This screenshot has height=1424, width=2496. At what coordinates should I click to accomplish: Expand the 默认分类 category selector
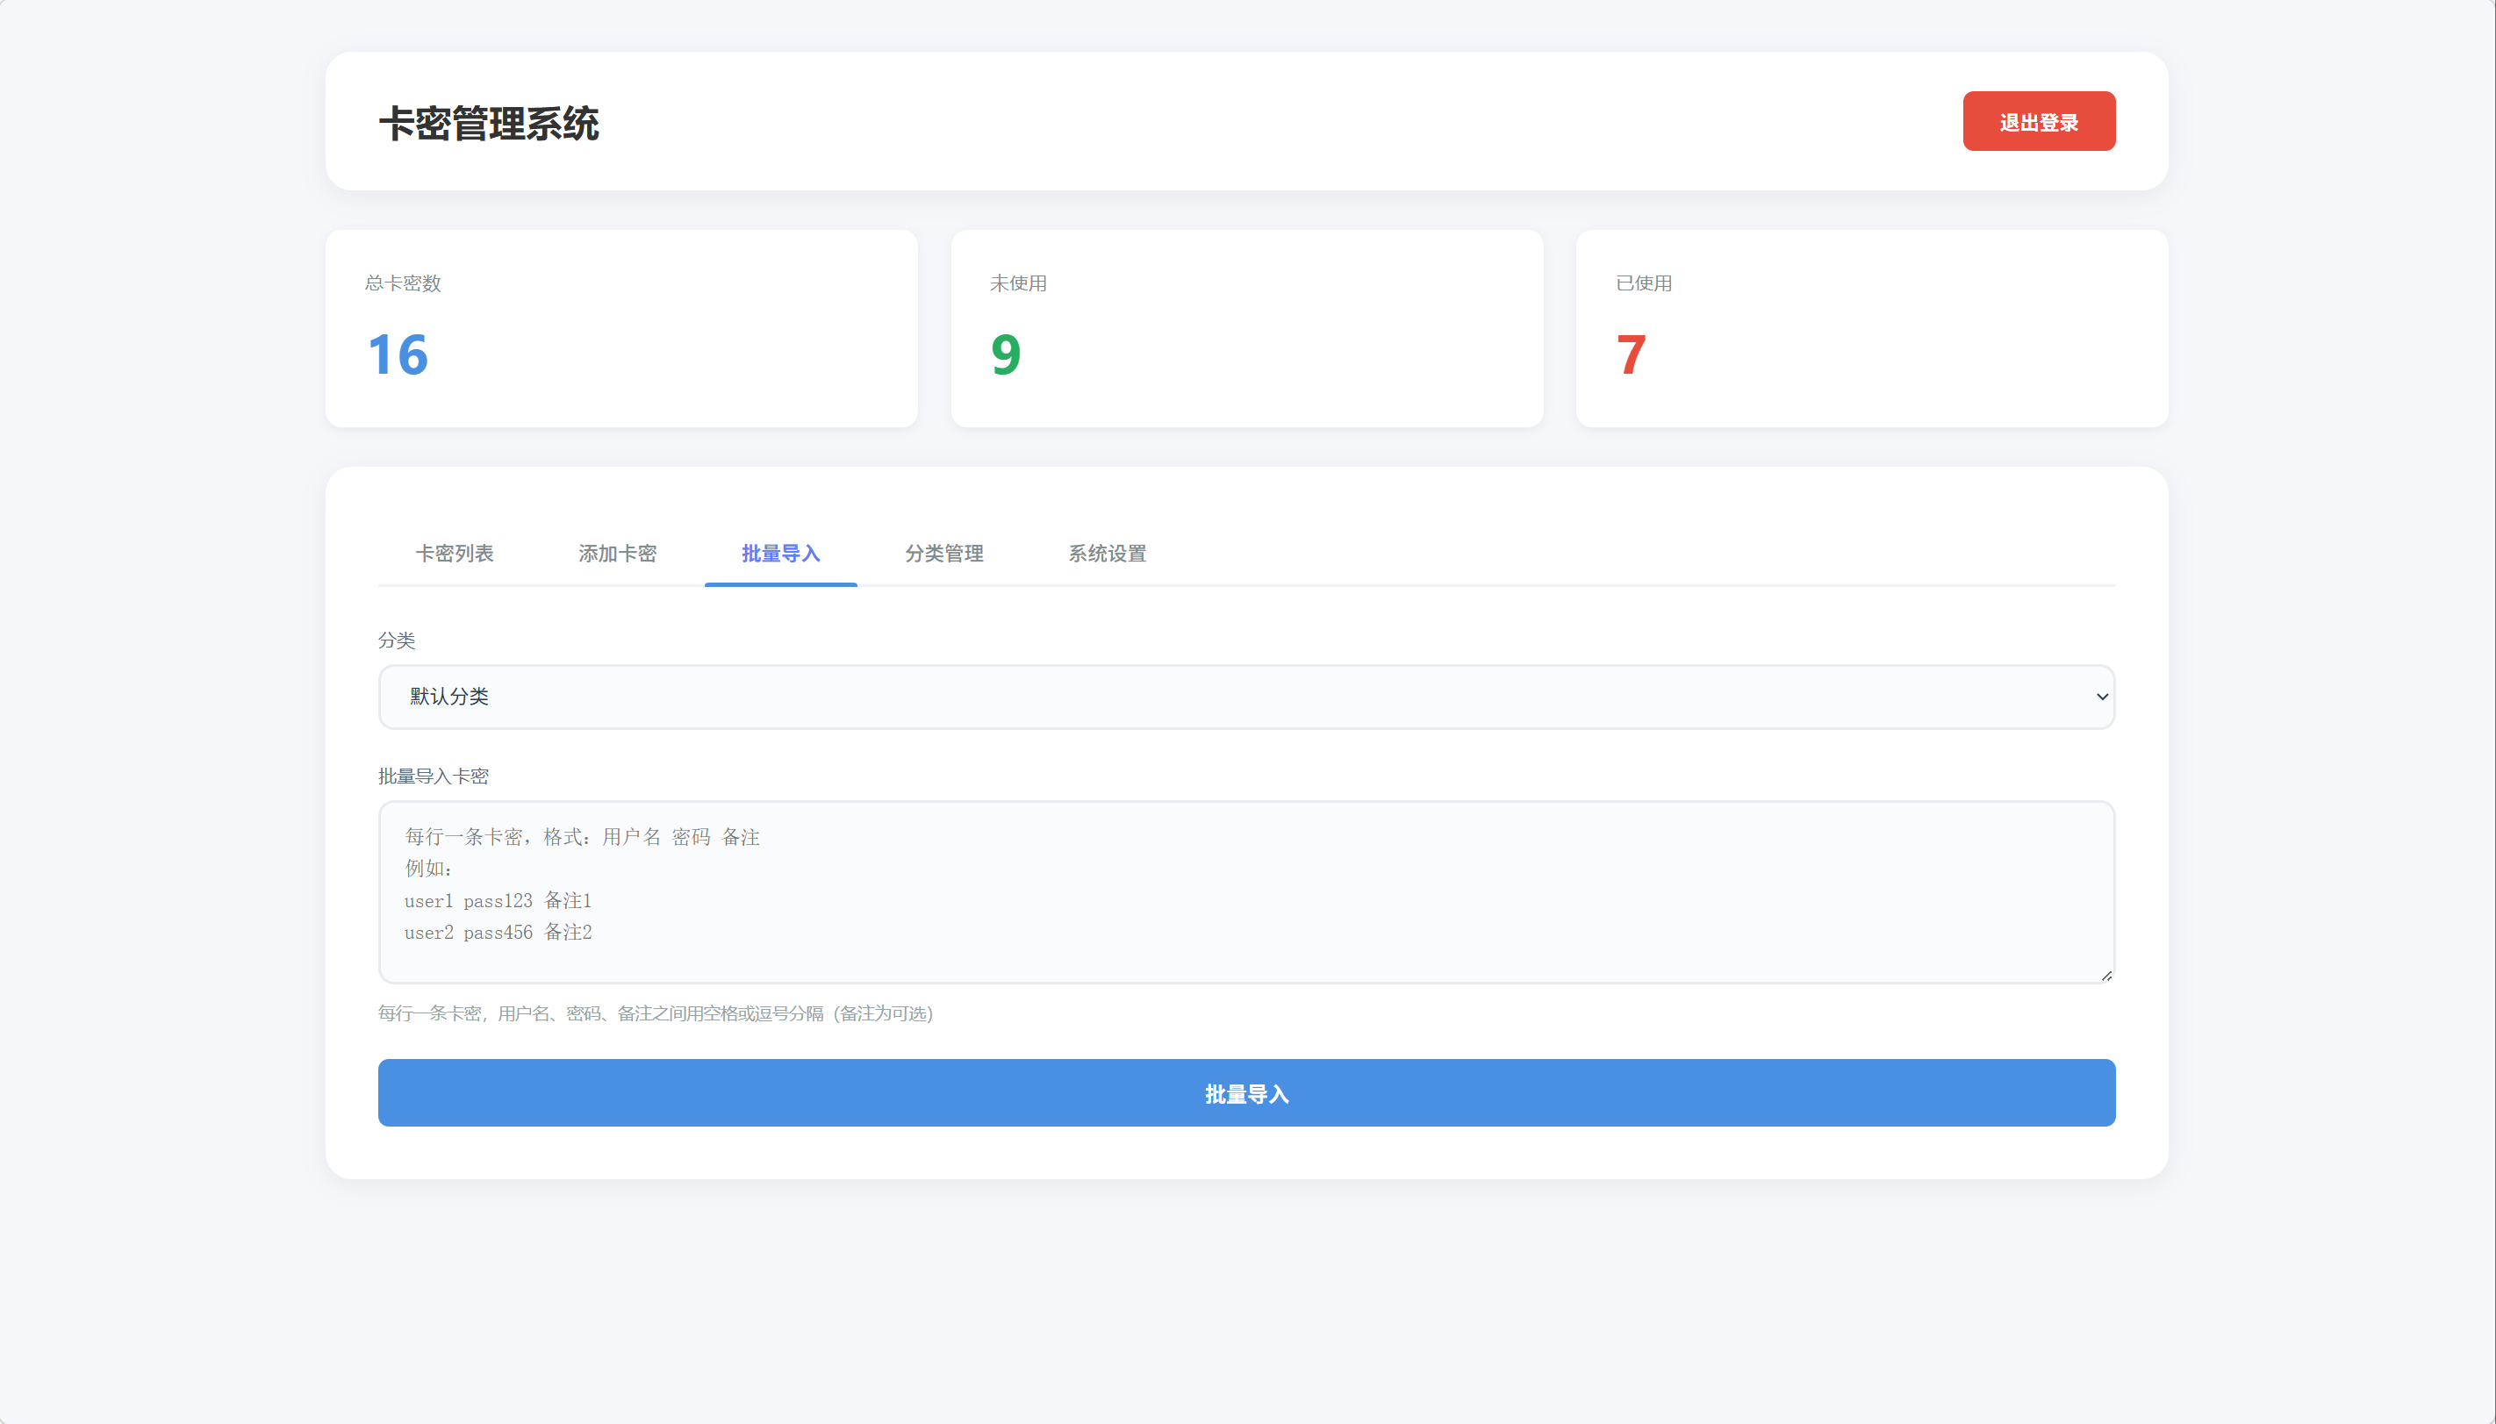pyautogui.click(x=1245, y=697)
